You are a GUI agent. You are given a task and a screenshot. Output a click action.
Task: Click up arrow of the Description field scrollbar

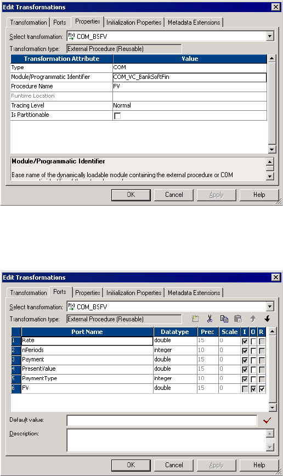click(x=270, y=433)
